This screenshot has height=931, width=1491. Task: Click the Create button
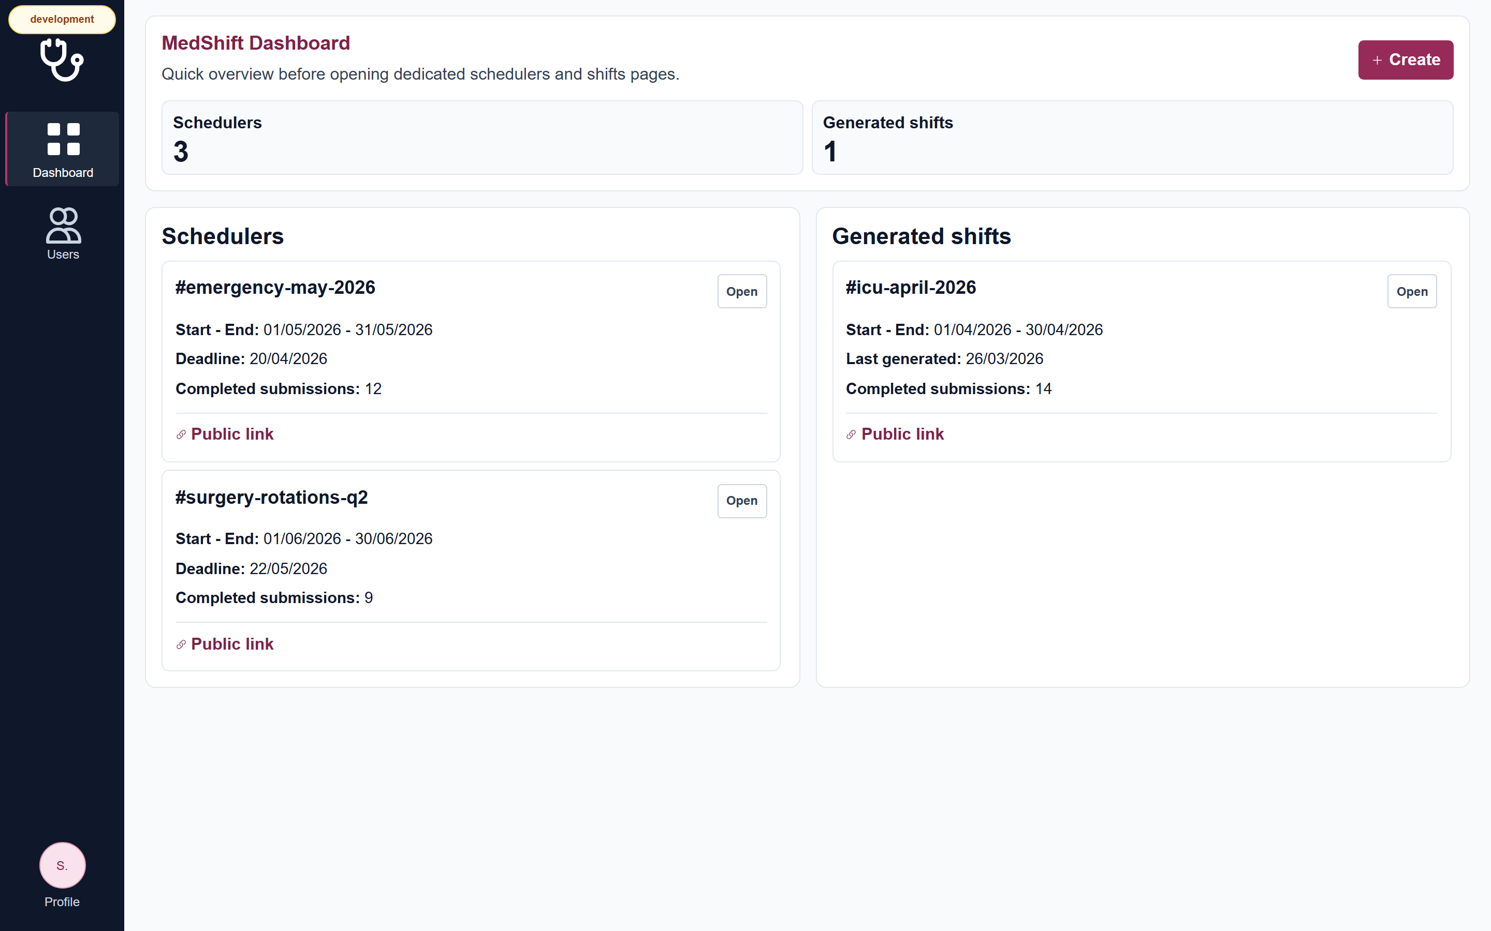1406,59
